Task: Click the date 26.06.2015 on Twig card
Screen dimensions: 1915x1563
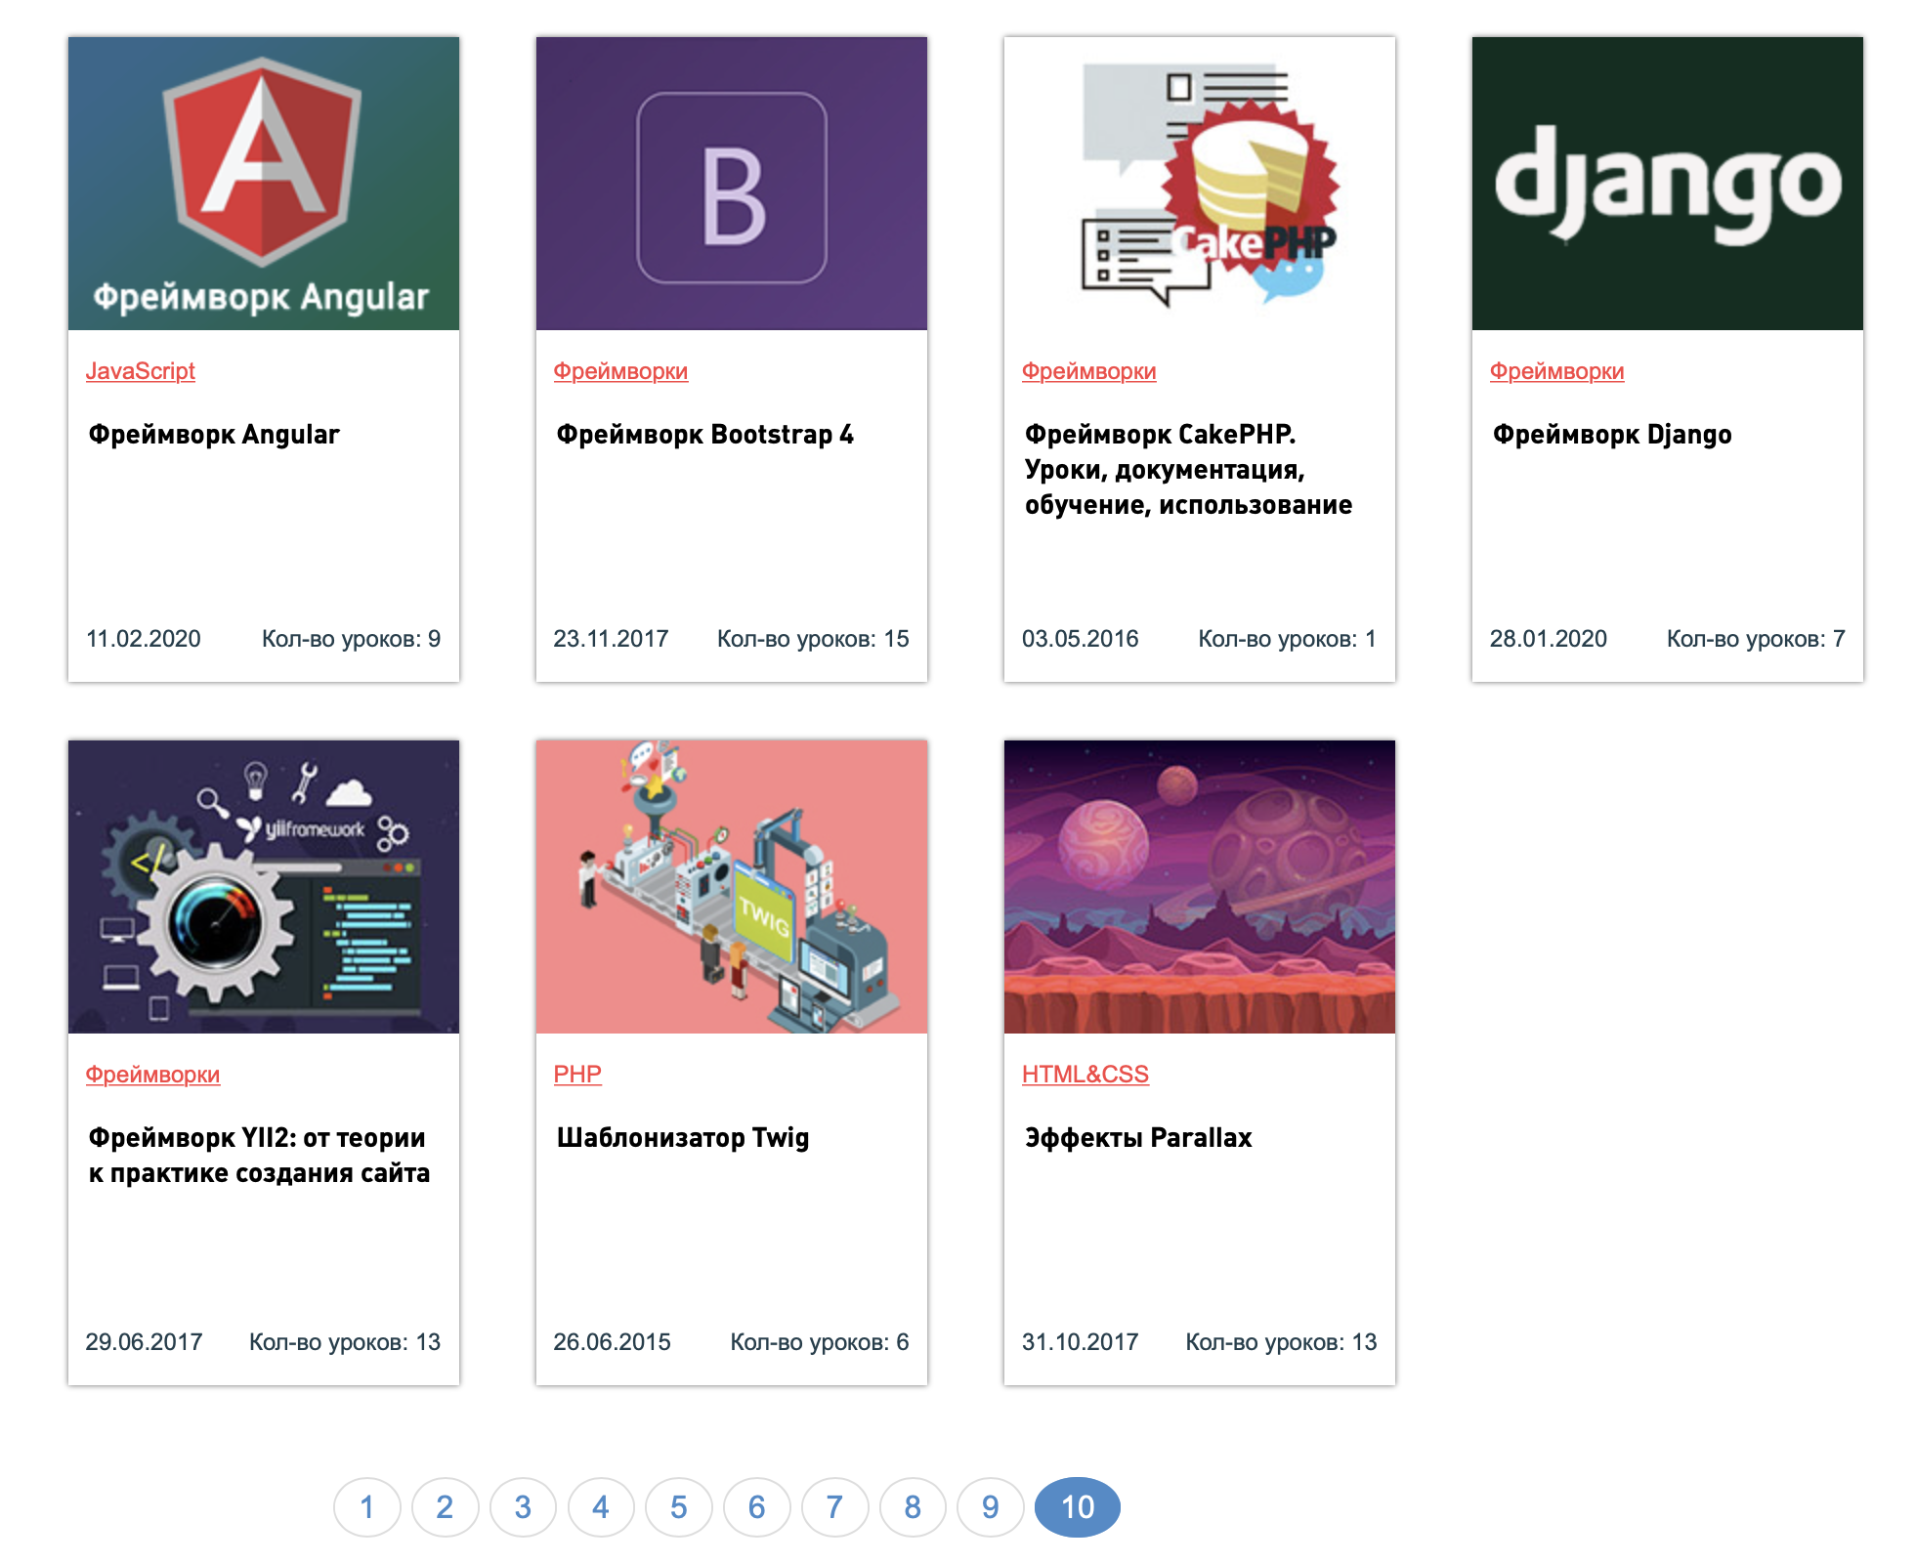Action: (x=613, y=1342)
